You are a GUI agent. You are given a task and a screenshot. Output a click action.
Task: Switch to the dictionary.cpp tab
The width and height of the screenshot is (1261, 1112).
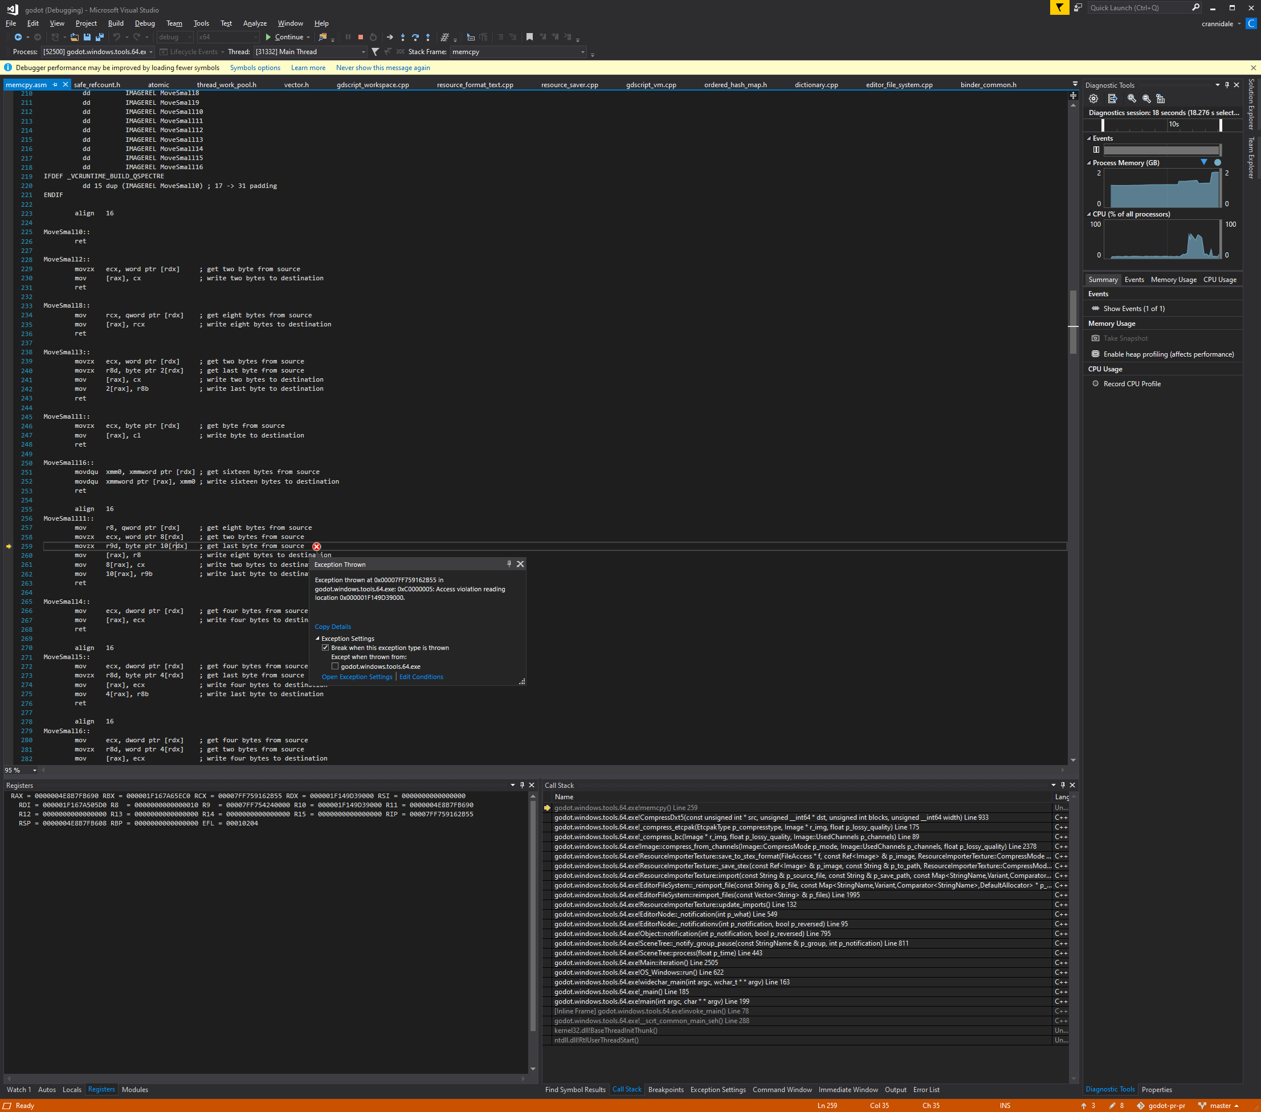pyautogui.click(x=815, y=84)
